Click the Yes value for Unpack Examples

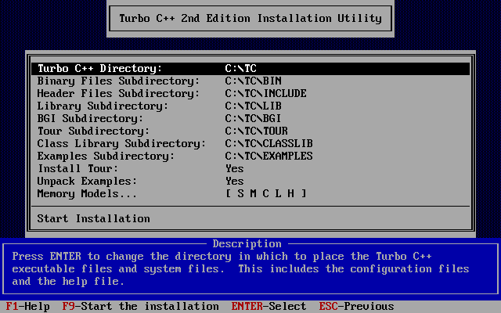(235, 181)
